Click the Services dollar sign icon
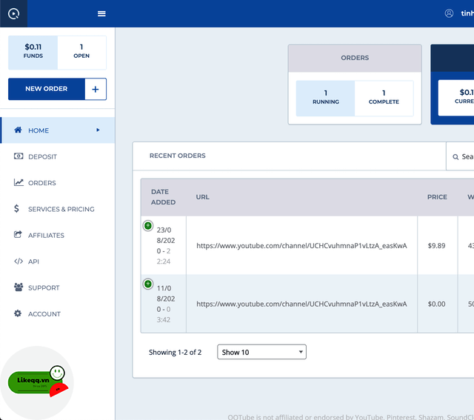 tap(16, 209)
